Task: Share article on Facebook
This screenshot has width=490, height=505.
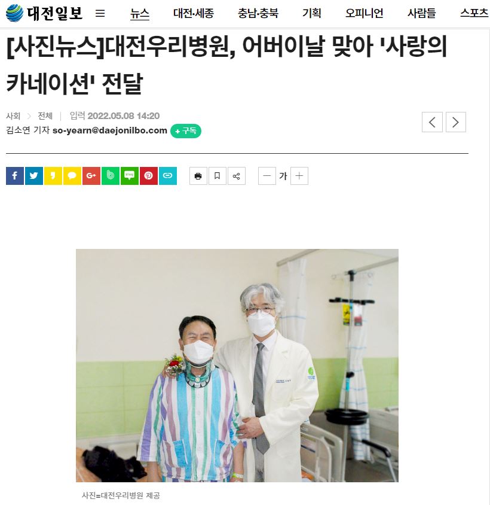Action: 15,176
